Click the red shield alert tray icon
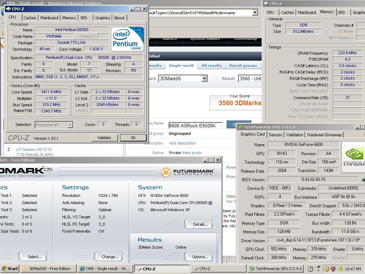Image resolution: width=365 pixels, height=274 pixels. (x=333, y=269)
